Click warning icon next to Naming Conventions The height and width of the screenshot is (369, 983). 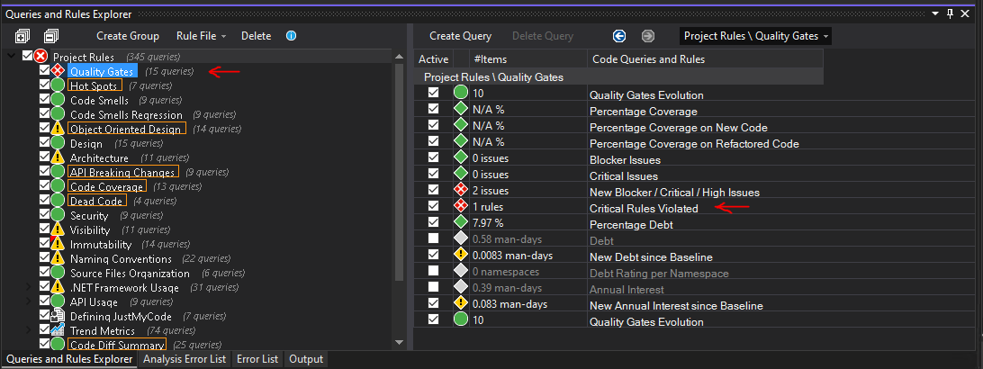[x=58, y=258]
